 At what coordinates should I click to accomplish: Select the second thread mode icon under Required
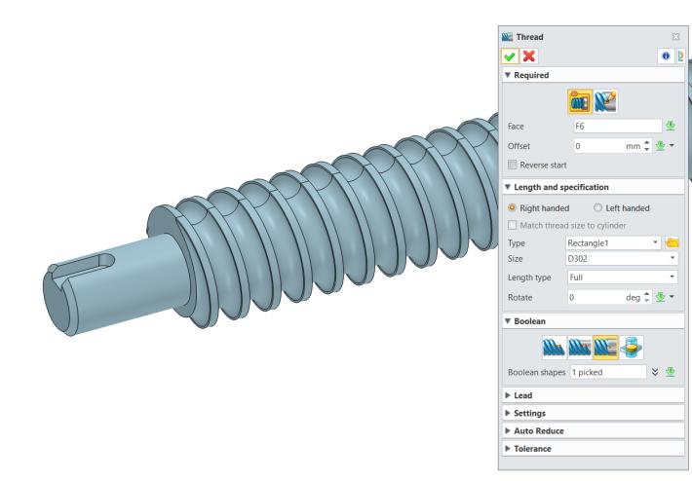coord(605,99)
